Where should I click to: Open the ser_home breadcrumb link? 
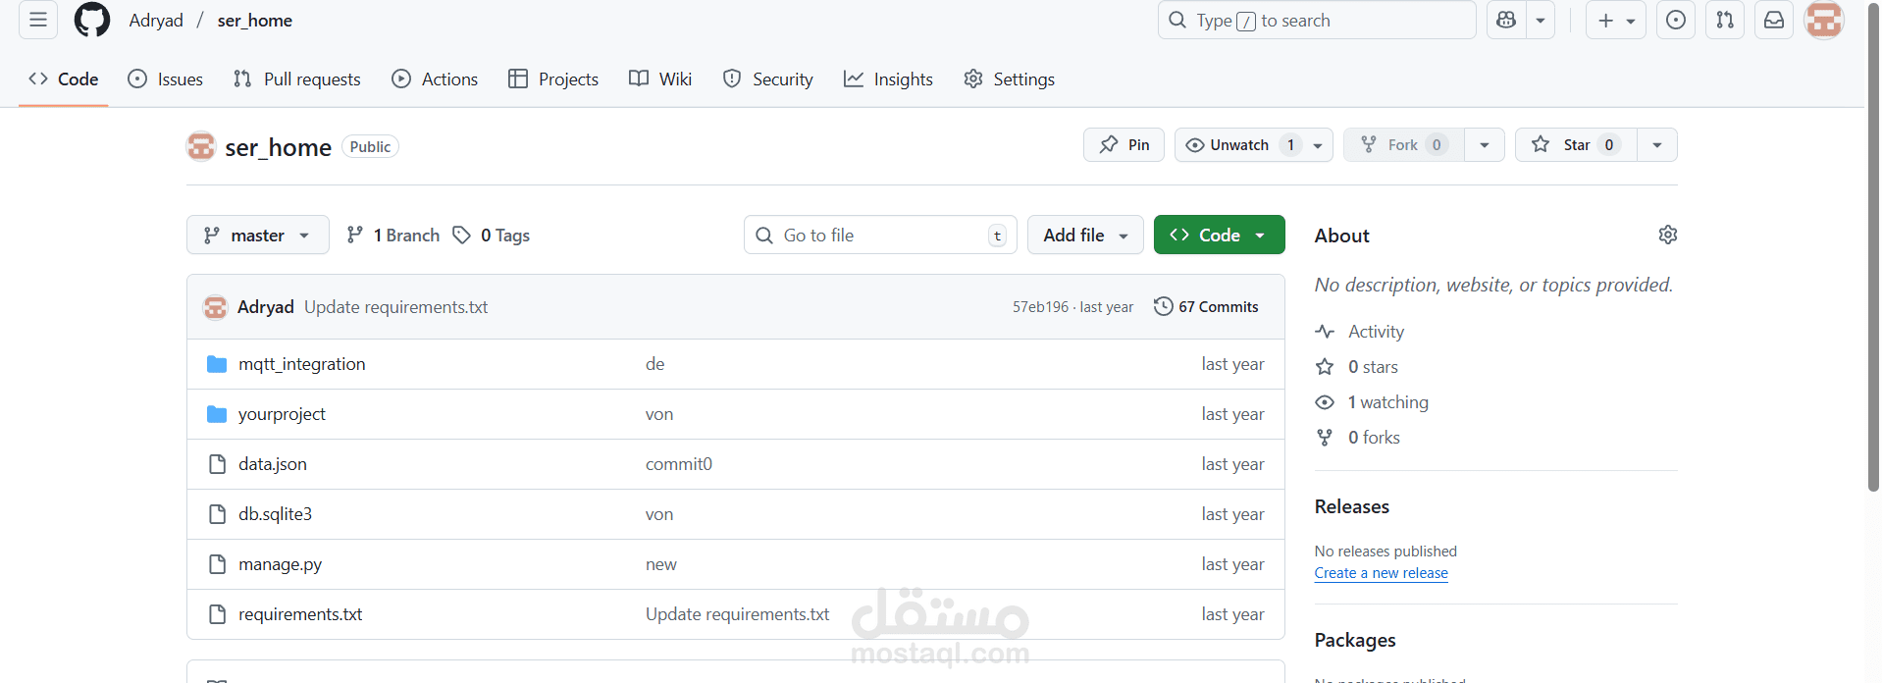pos(255,21)
